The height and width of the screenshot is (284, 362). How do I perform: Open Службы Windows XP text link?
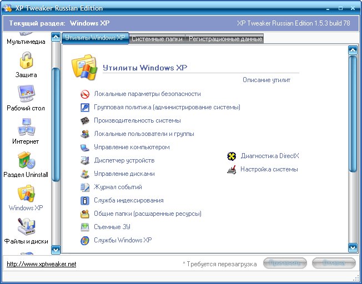[123, 240]
